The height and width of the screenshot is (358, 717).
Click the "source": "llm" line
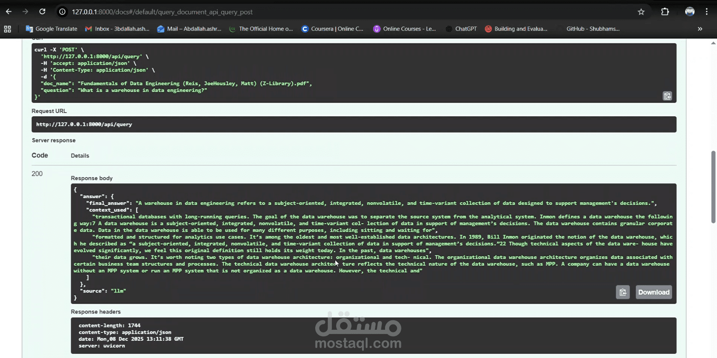coord(103,291)
